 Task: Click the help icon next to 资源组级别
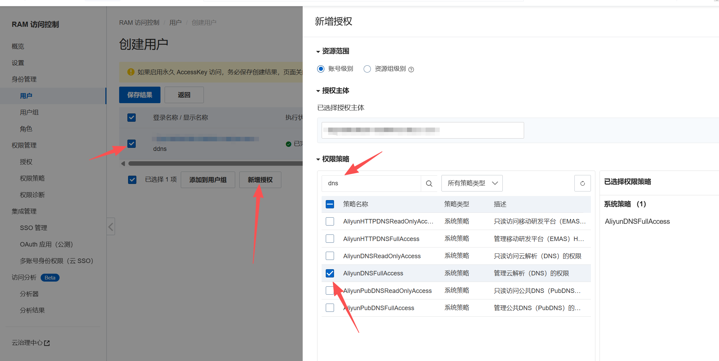(x=411, y=69)
